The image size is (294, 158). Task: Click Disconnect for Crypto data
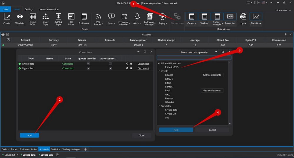click(x=143, y=64)
